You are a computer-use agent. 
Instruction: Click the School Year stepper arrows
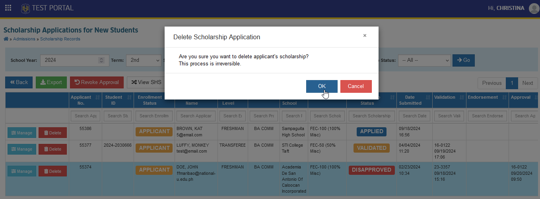coord(101,60)
